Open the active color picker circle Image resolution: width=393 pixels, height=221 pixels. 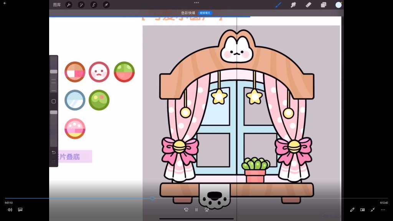pyautogui.click(x=338, y=5)
